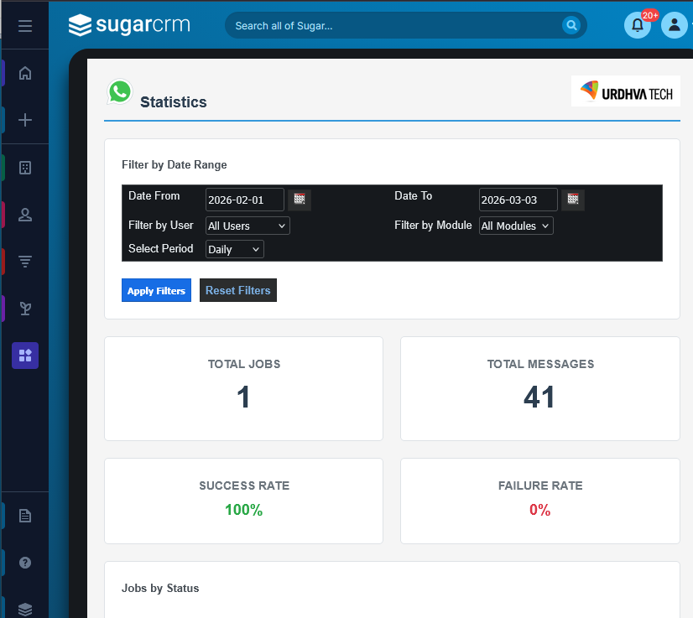693x618 pixels.
Task: Open the Date To calendar picker
Action: click(x=573, y=200)
